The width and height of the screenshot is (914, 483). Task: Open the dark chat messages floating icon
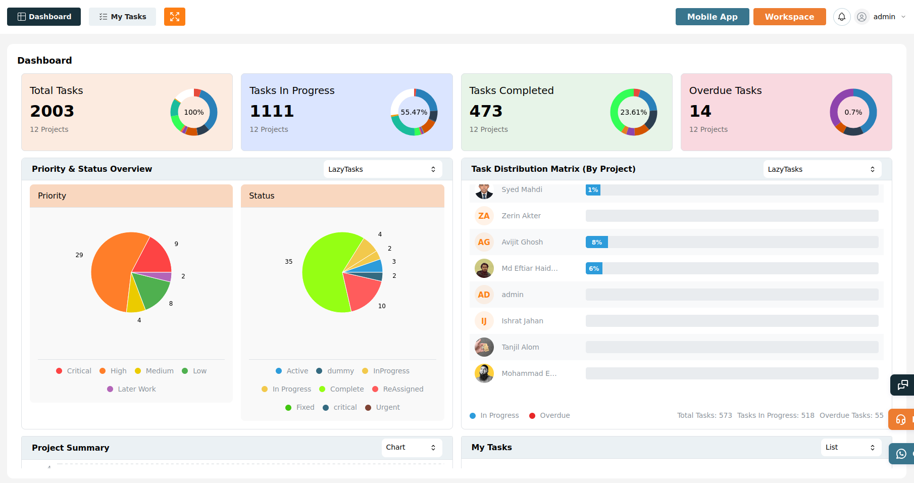(x=902, y=385)
